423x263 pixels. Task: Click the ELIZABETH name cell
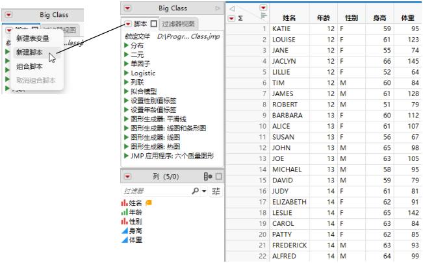click(289, 202)
